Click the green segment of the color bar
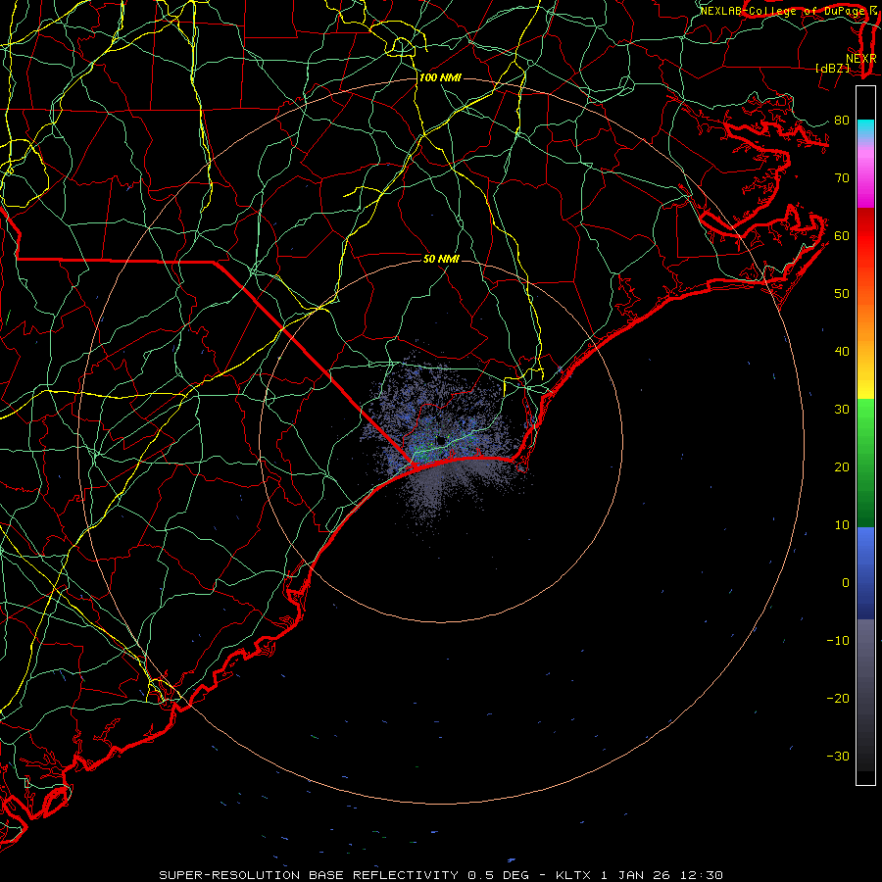The width and height of the screenshot is (882, 882). (865, 463)
